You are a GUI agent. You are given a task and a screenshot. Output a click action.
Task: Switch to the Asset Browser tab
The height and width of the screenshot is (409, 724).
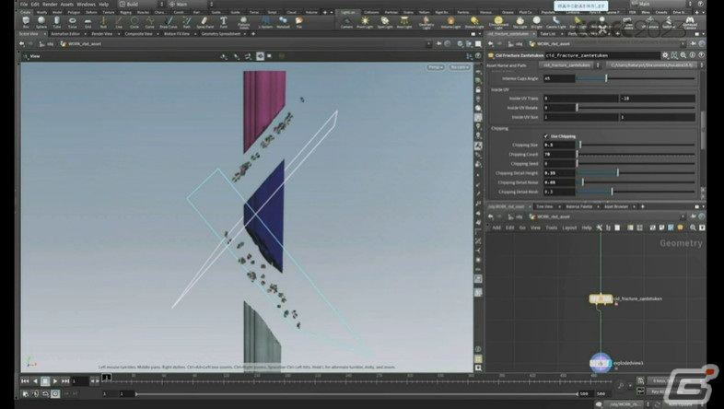616,206
